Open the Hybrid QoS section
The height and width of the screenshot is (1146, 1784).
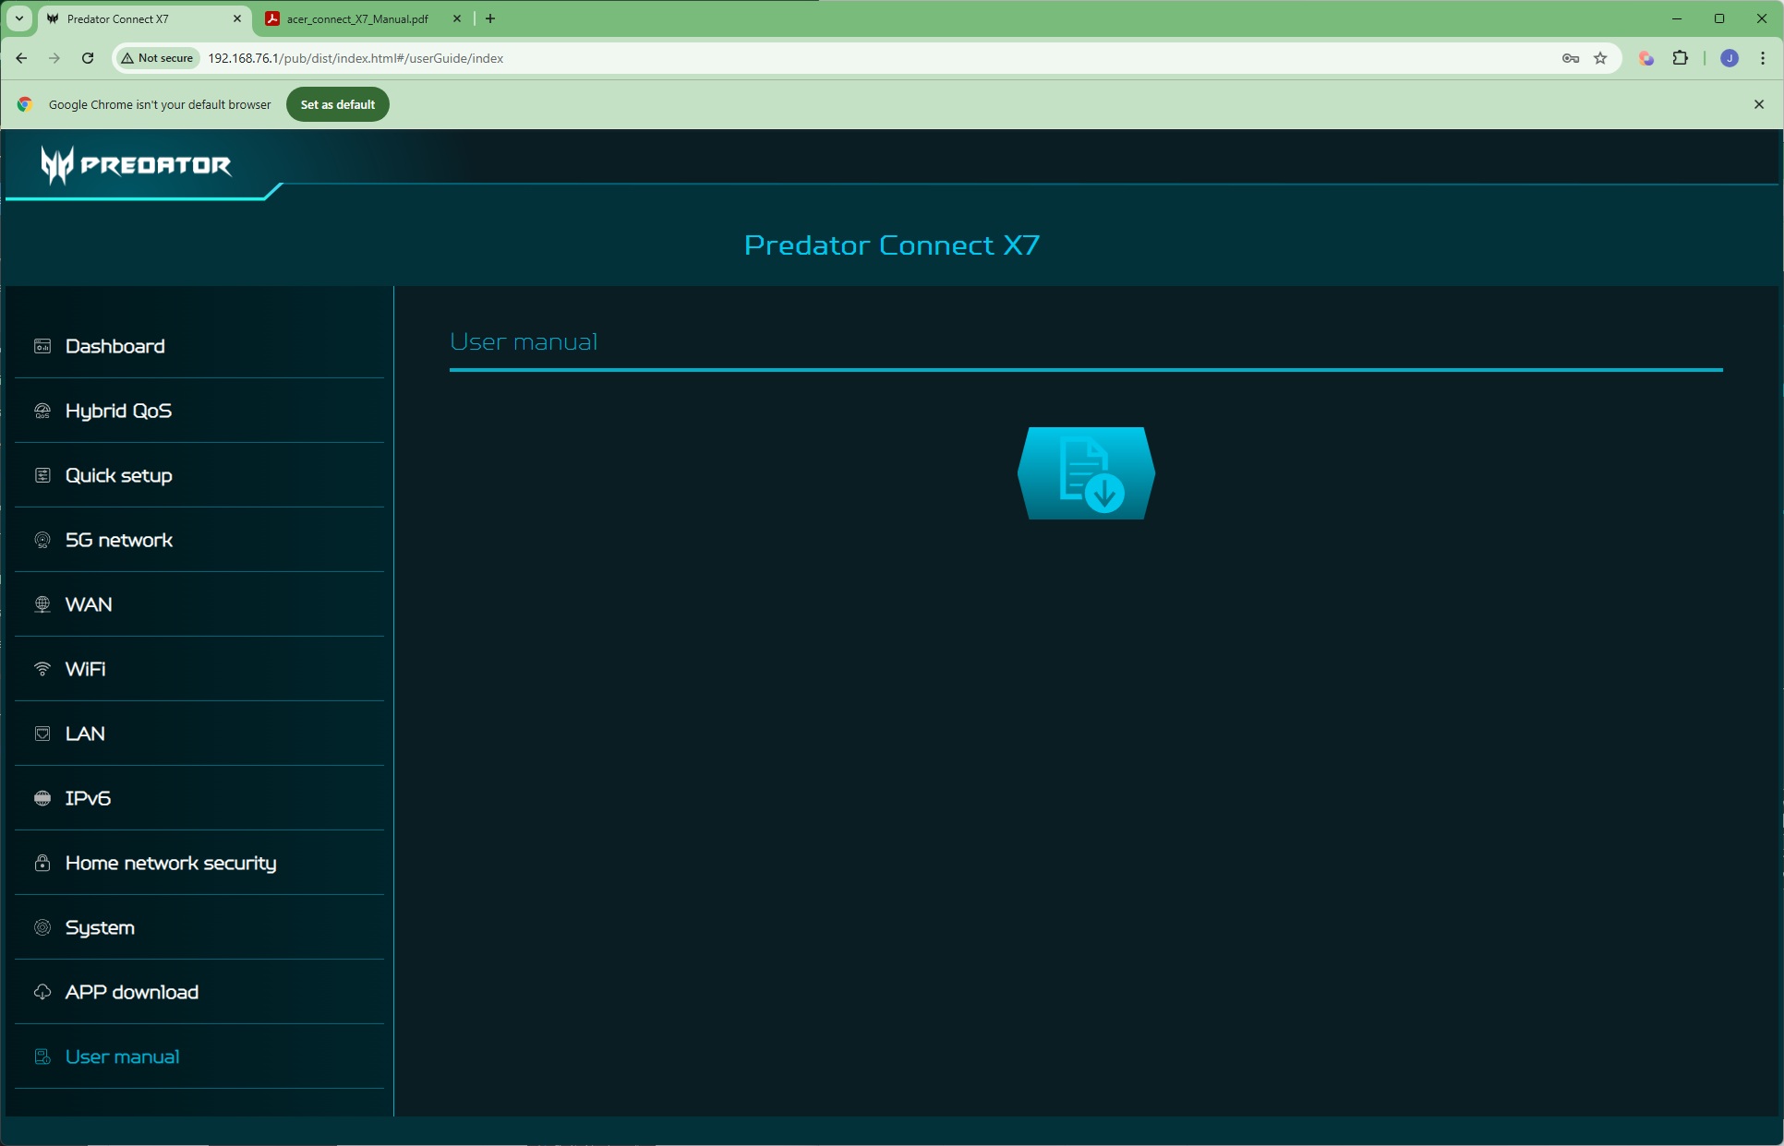118,411
